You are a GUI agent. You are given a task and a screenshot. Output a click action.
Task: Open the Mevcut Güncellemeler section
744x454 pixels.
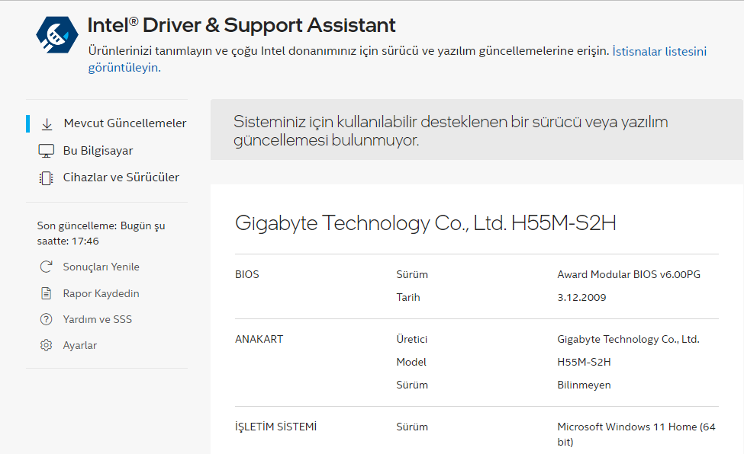(124, 123)
